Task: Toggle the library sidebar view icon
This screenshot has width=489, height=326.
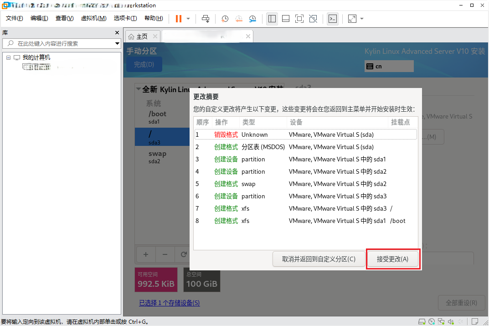Action: click(272, 19)
